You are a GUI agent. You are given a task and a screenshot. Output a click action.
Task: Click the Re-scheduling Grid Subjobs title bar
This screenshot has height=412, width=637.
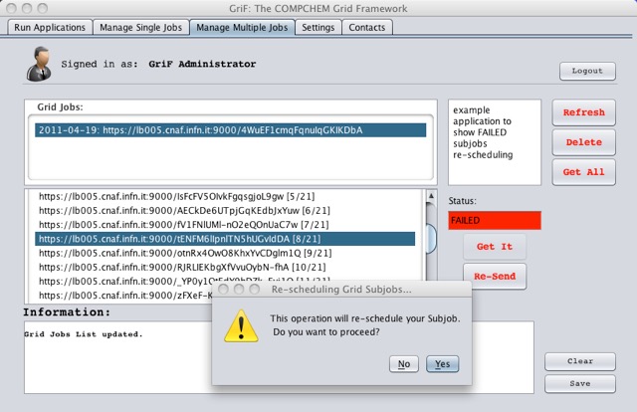[341, 290]
